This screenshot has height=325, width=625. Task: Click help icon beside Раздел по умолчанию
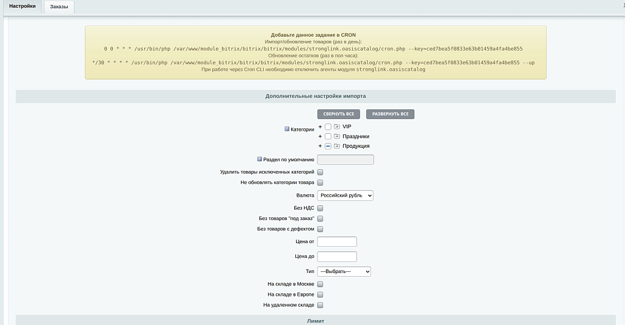point(259,159)
